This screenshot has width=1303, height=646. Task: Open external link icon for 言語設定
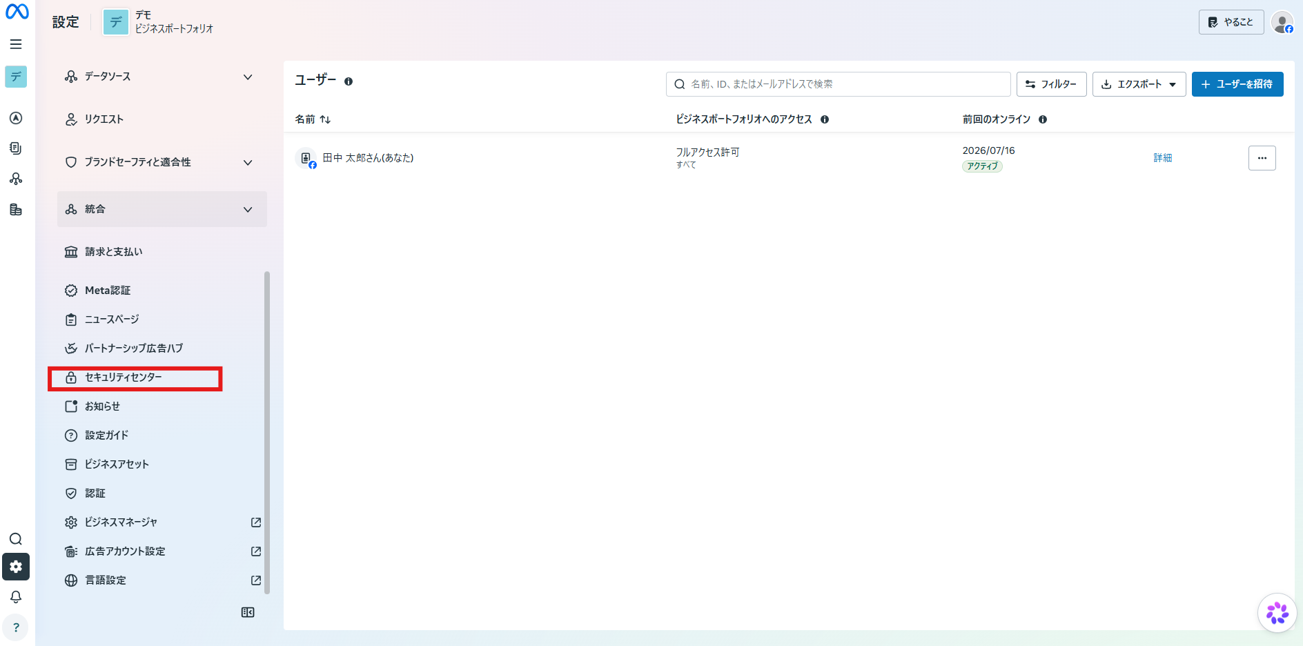pos(256,580)
